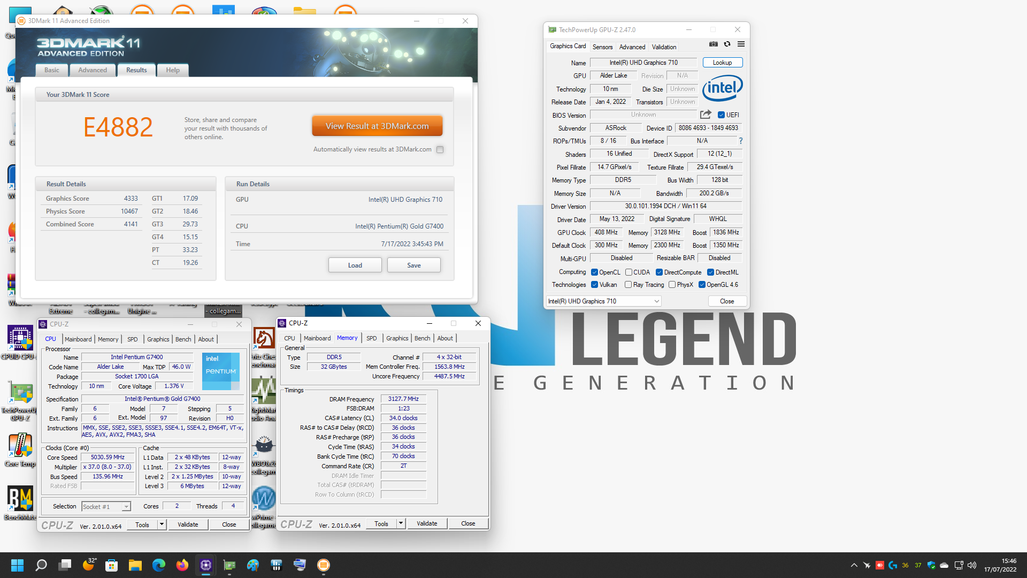Viewport: 1027px width, 578px height.
Task: Open Core Temp desktop shortcut
Action: 20,451
